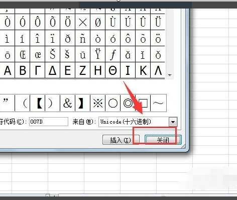
Task: Select the lowercase œ ligature
Action: click(x=38, y=54)
